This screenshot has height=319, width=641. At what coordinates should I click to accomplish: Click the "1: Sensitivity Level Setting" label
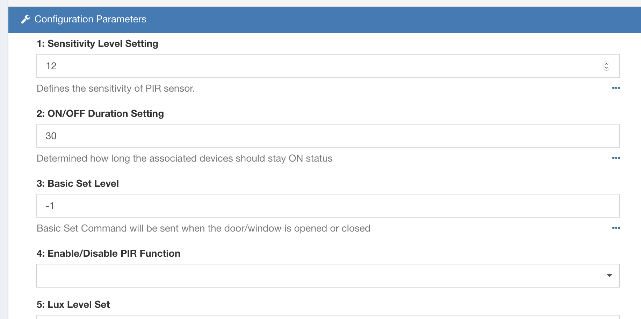coord(98,44)
